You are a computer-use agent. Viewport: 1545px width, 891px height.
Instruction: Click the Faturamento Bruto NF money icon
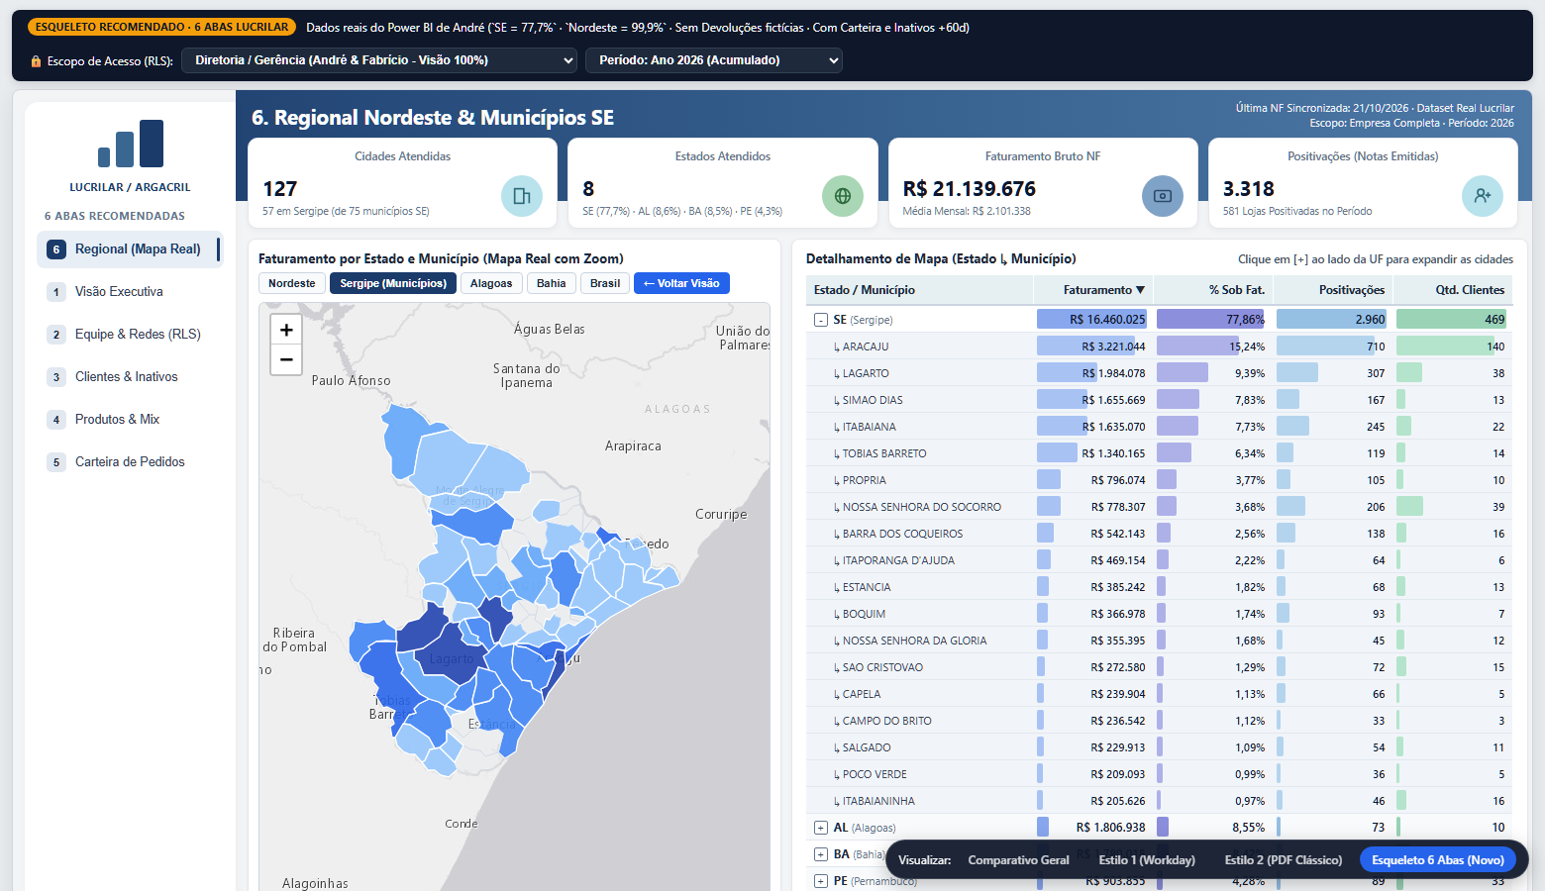coord(1163,196)
